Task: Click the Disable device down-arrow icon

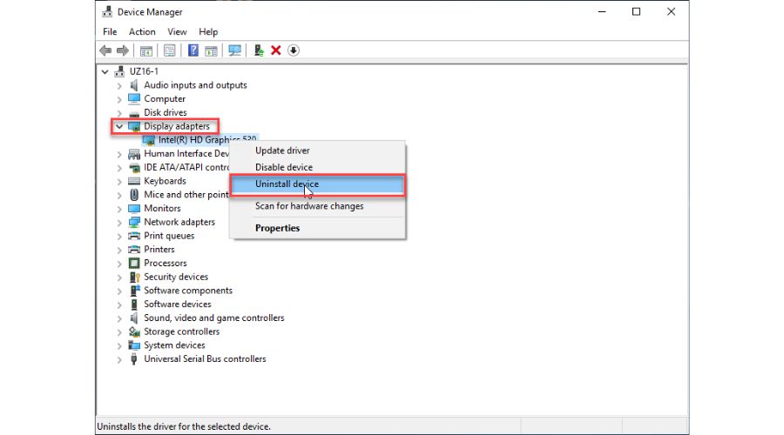Action: tap(294, 50)
